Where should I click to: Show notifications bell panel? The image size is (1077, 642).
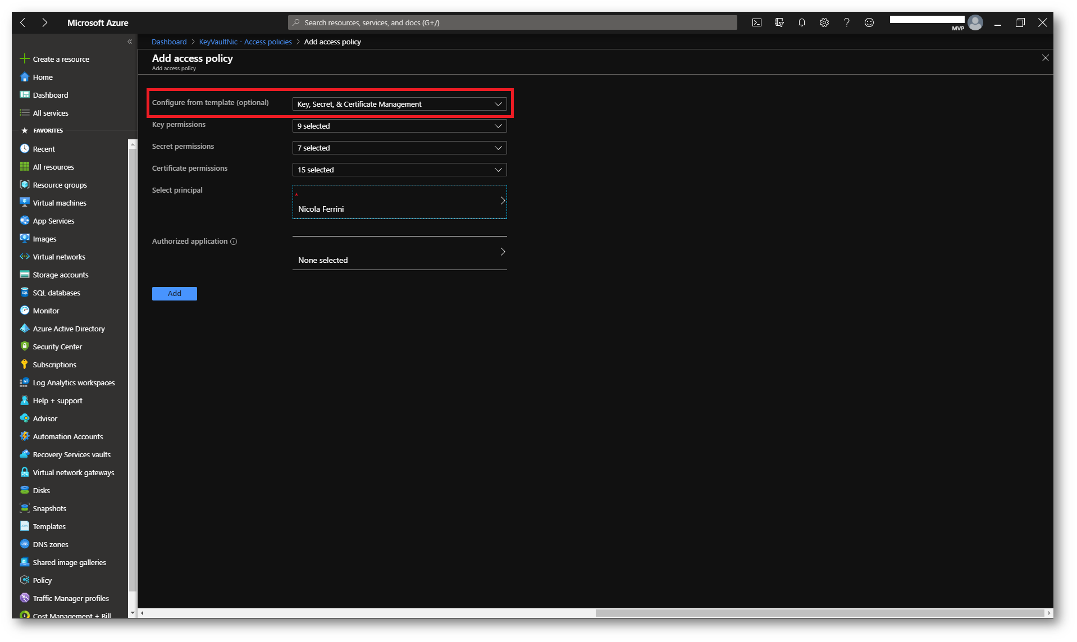click(x=801, y=22)
